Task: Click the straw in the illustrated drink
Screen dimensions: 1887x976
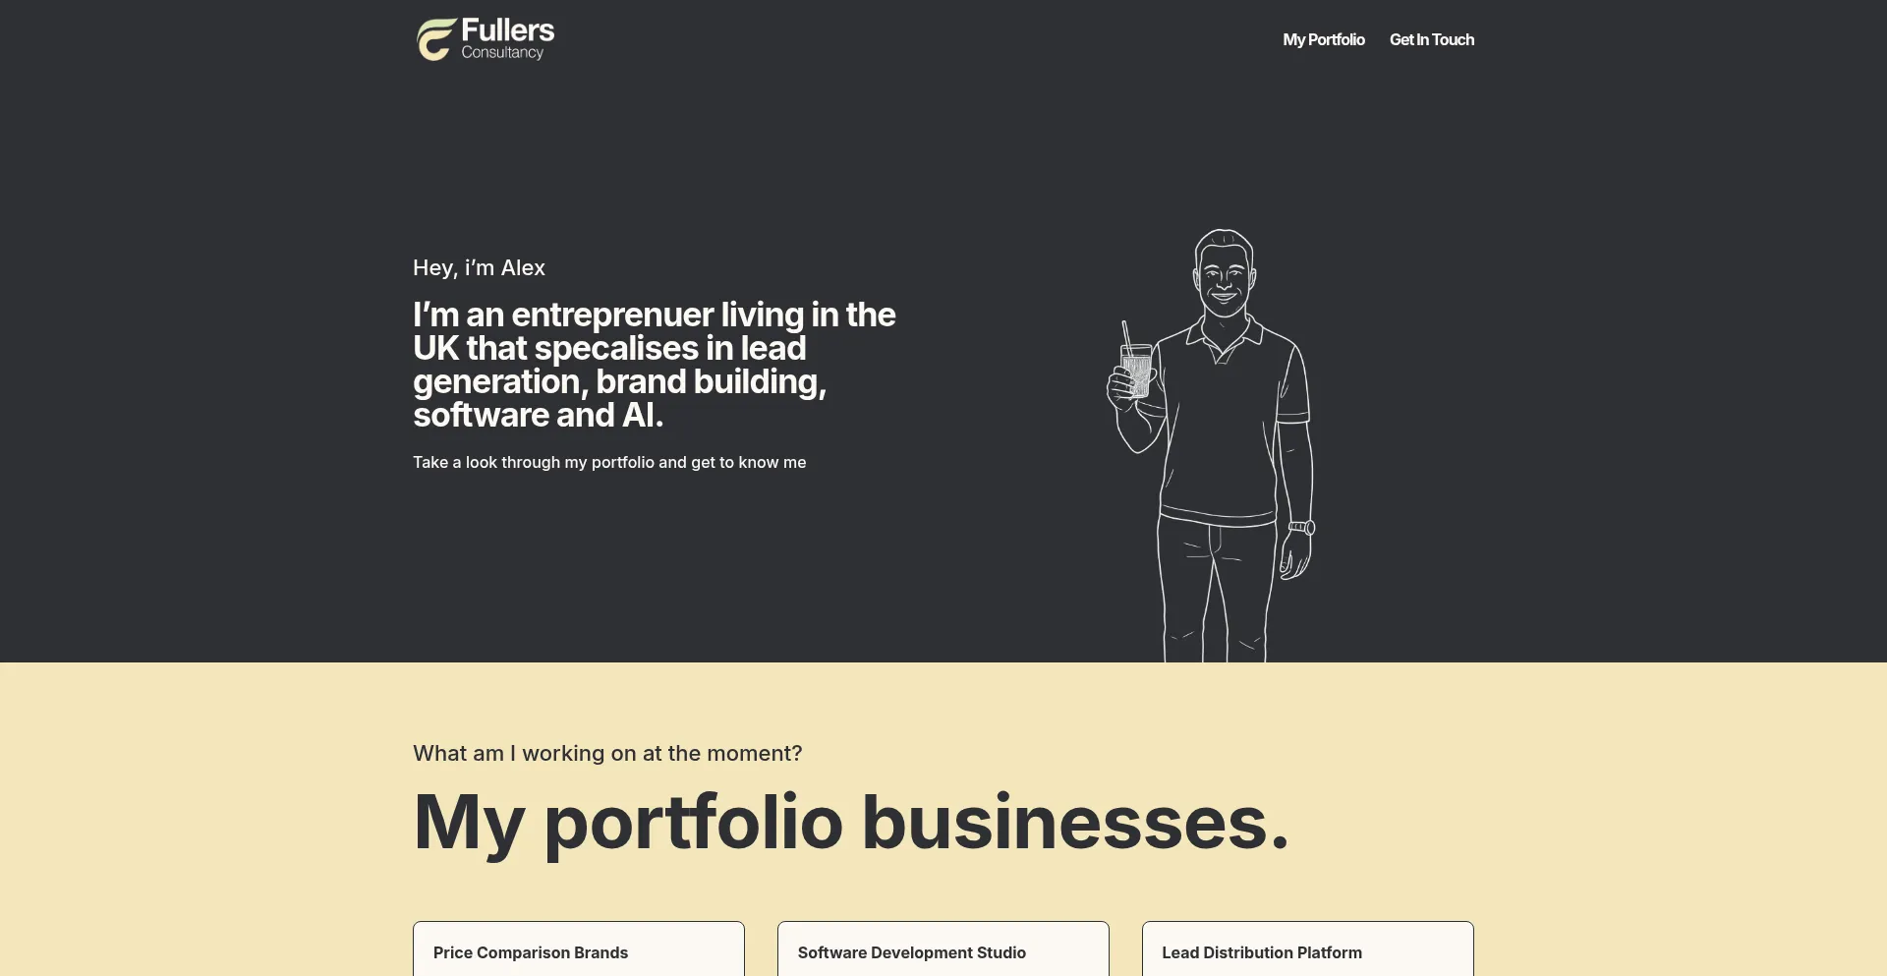Action: tap(1126, 334)
